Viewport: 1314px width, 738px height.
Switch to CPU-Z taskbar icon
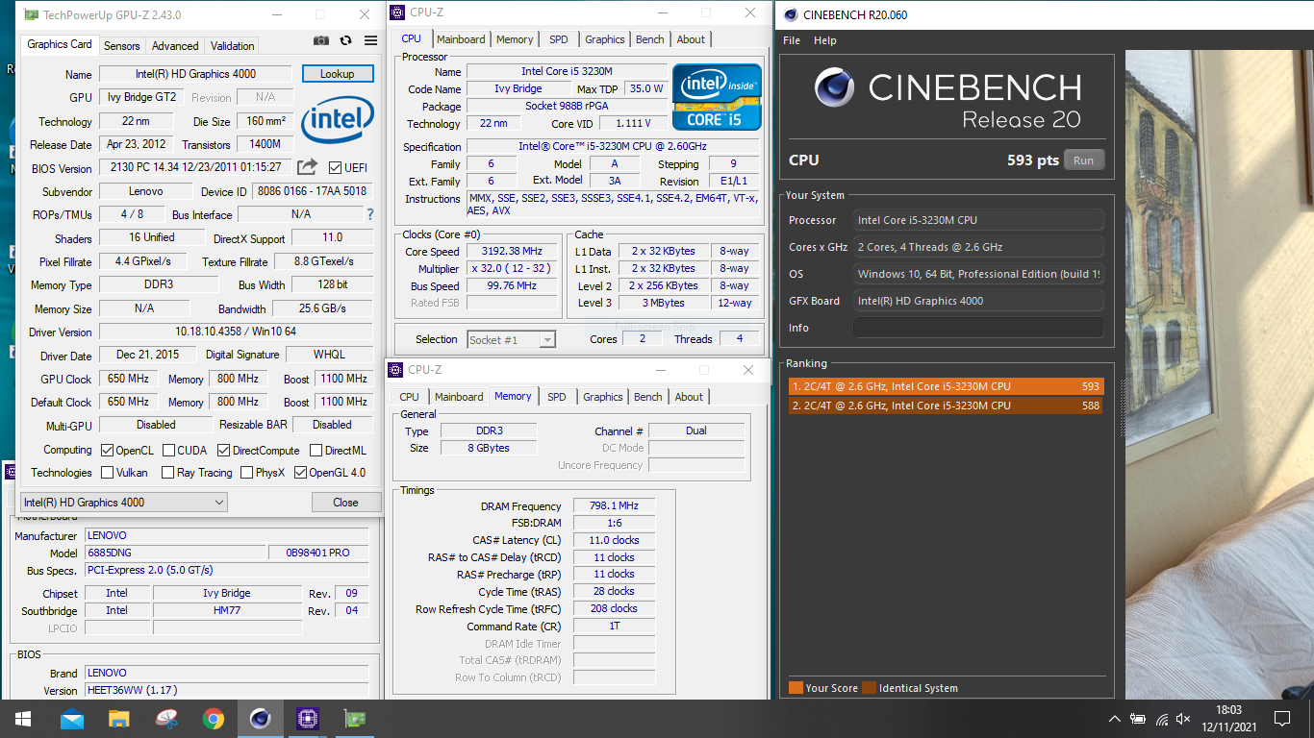click(307, 718)
